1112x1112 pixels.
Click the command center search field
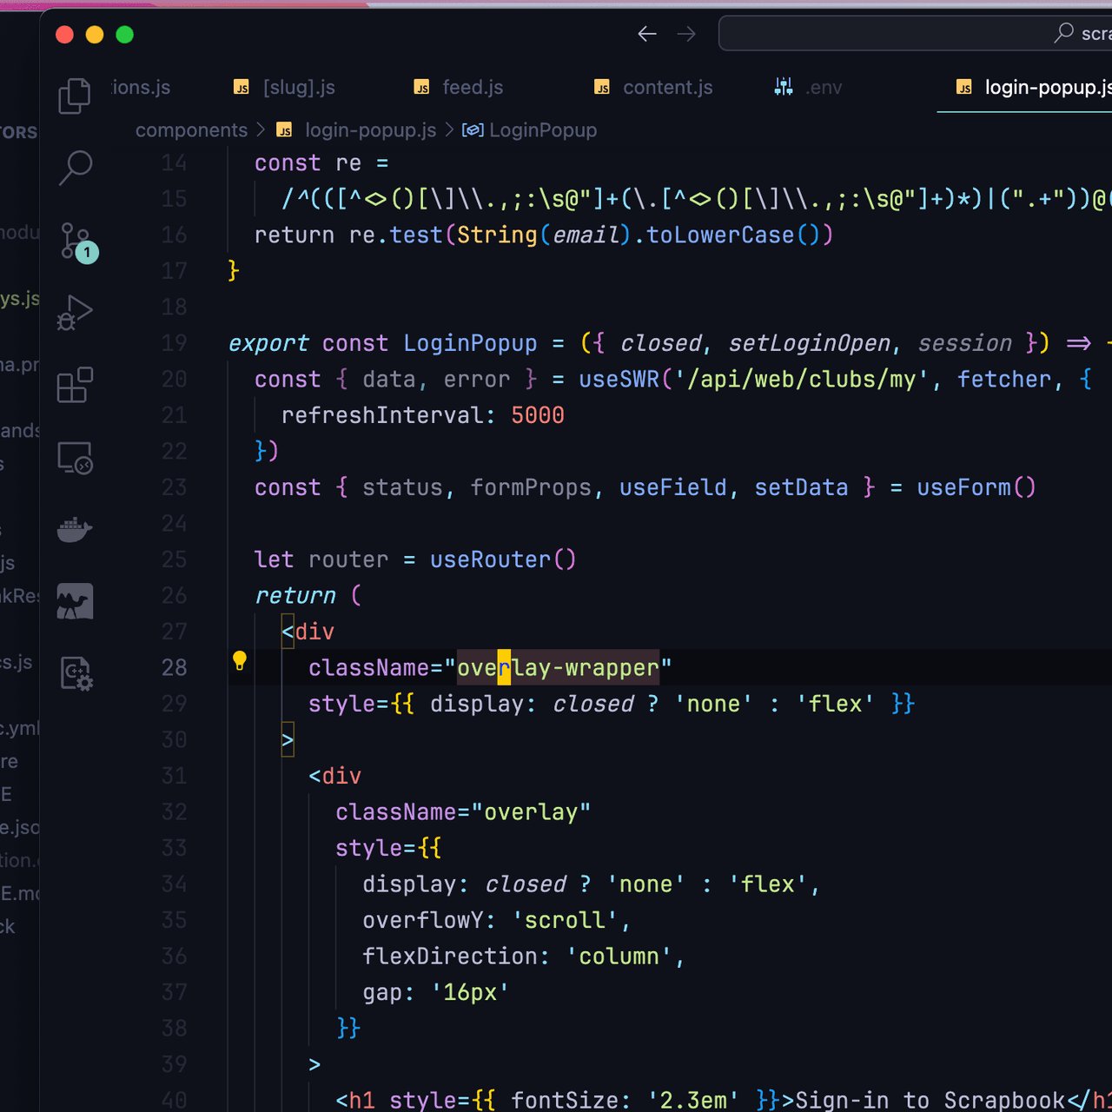(912, 34)
